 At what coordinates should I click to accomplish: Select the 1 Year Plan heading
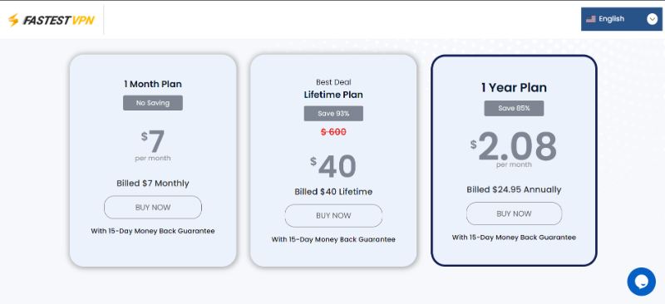pos(514,88)
